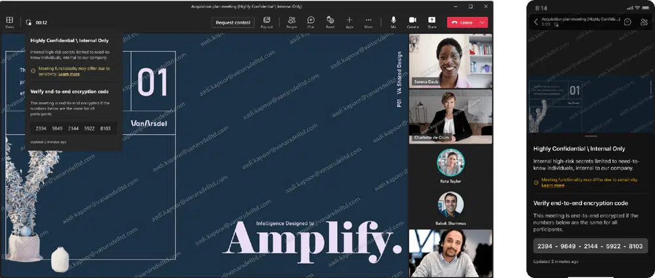Expand the Leave button dropdown arrow
The width and height of the screenshot is (655, 278).
[x=483, y=22]
